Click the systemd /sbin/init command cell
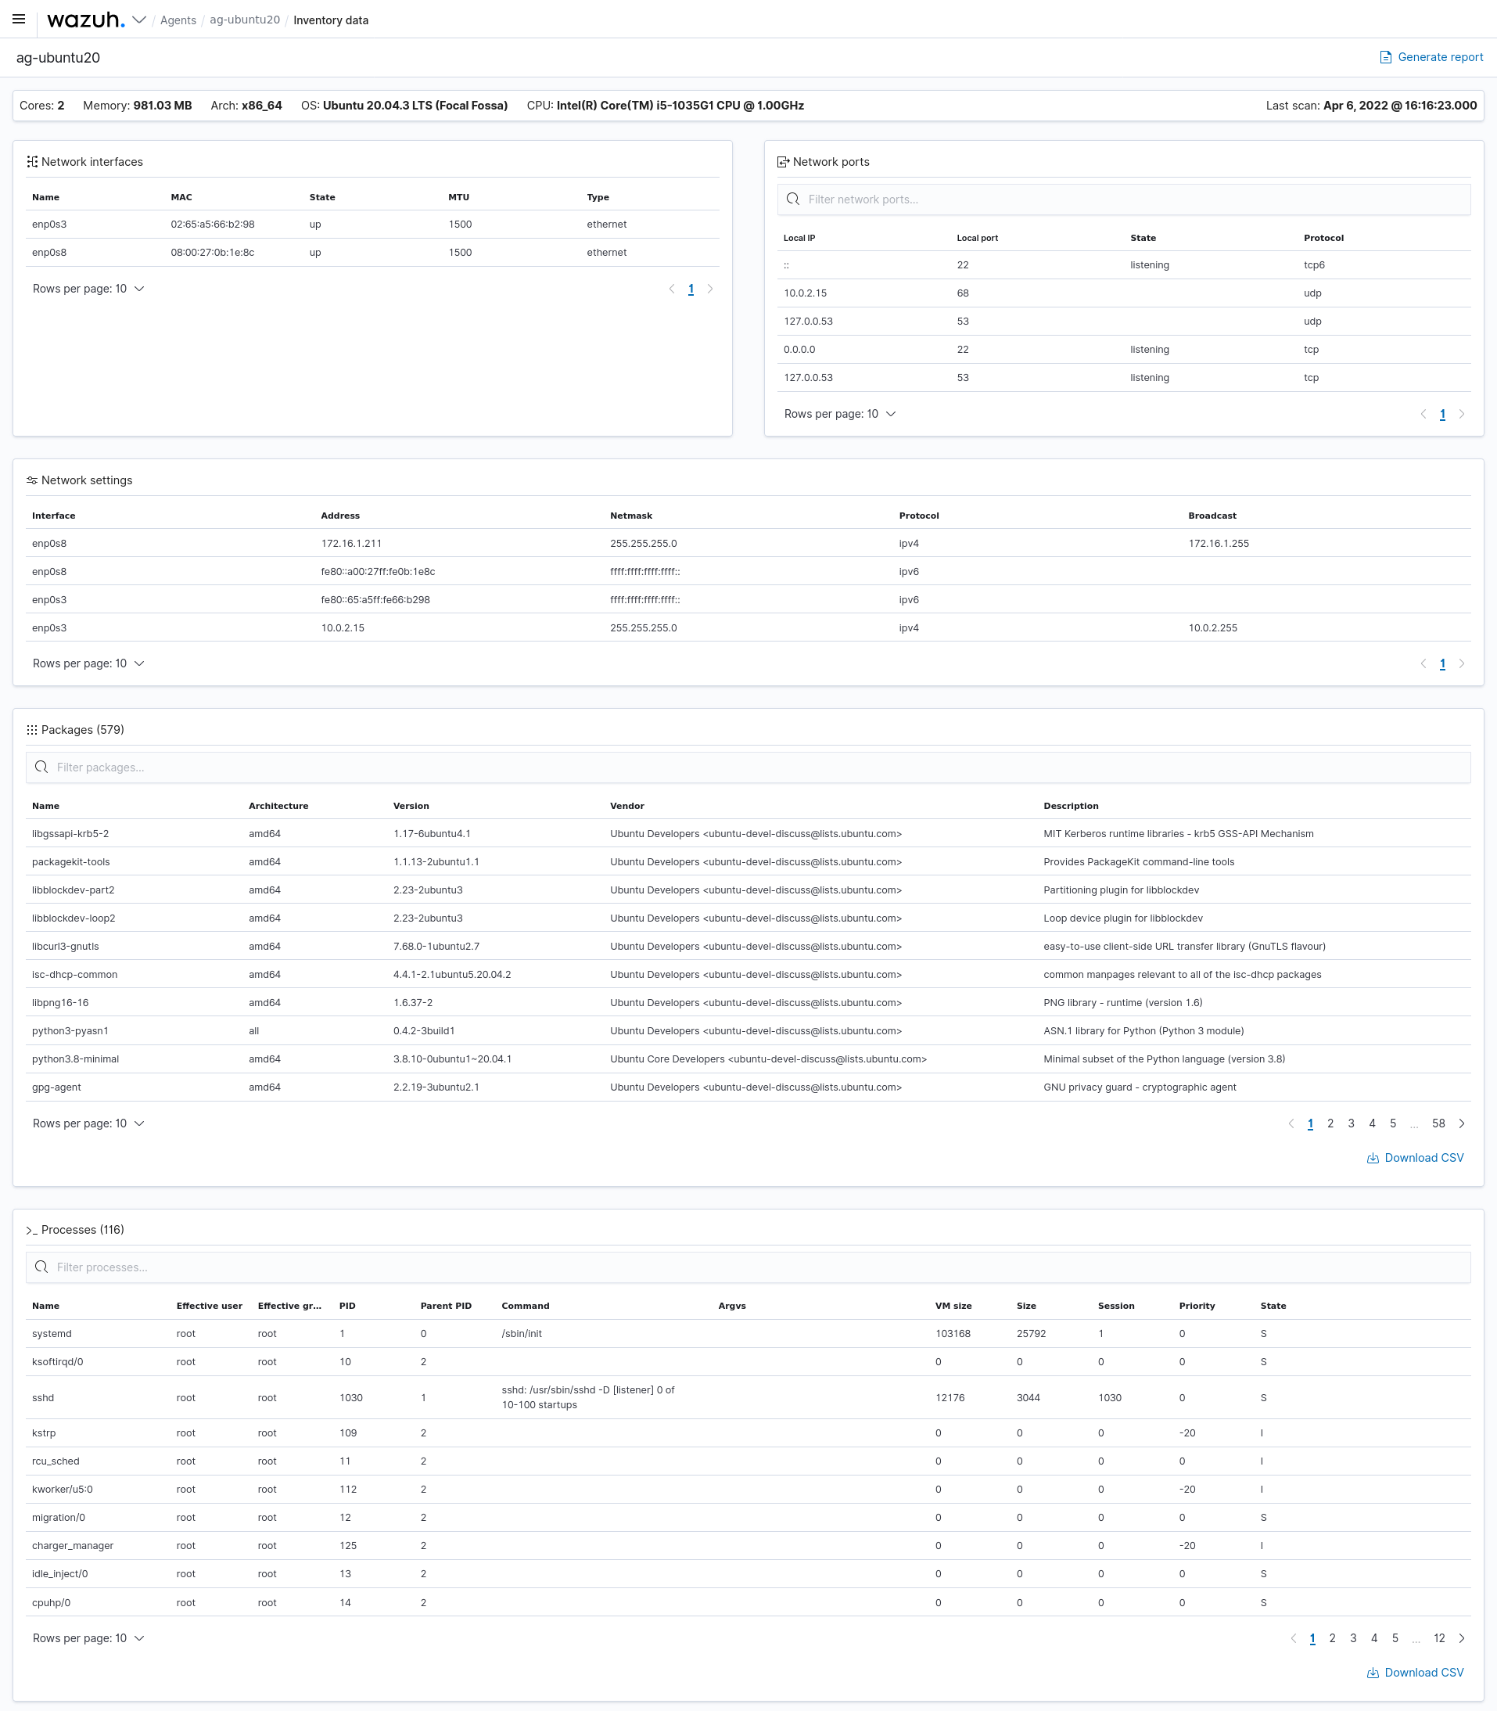 pos(521,1333)
